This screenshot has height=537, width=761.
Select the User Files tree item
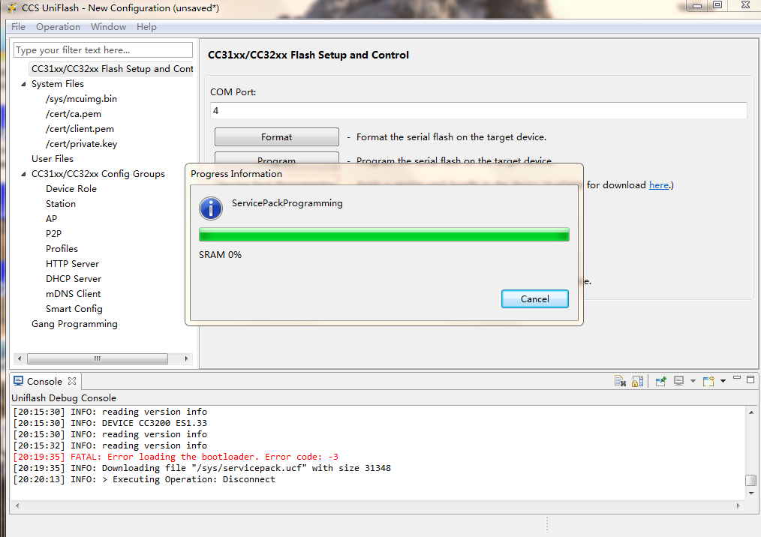click(53, 159)
